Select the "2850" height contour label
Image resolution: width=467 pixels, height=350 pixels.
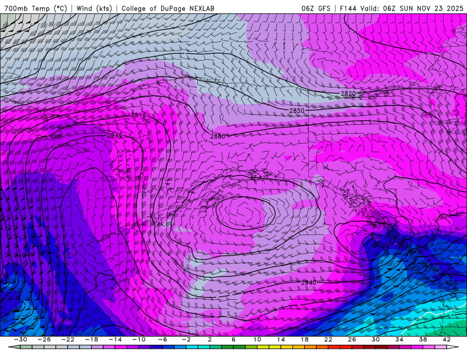pyautogui.click(x=297, y=110)
